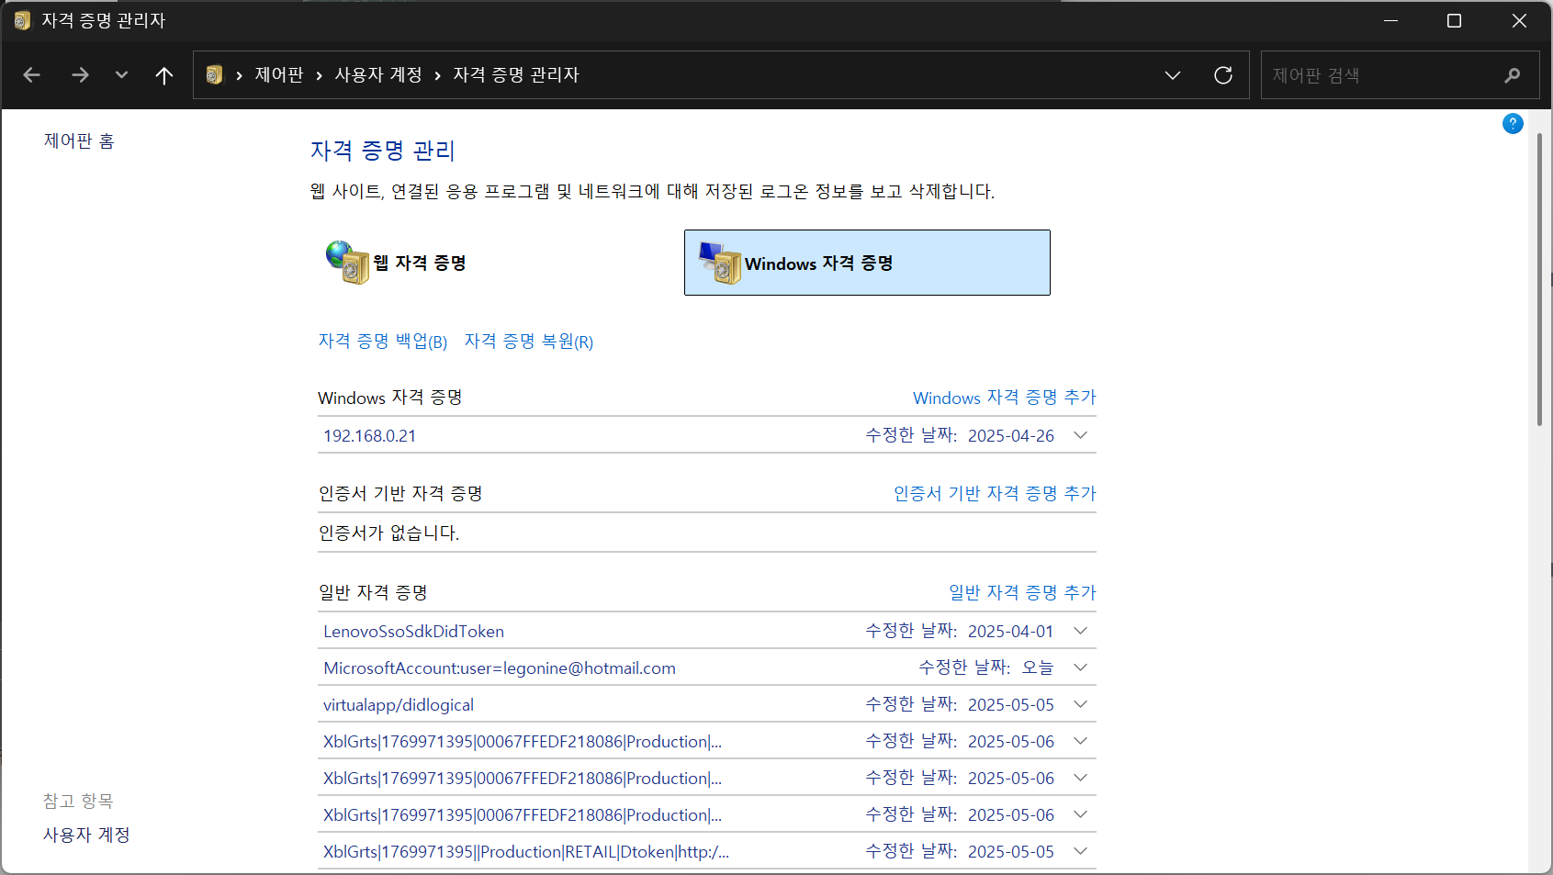
Task: Click the forward navigation arrow
Action: [80, 75]
